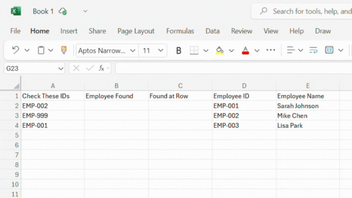Open the Name Box dropdown arrow
This screenshot has height=198, width=352.
coord(60,68)
